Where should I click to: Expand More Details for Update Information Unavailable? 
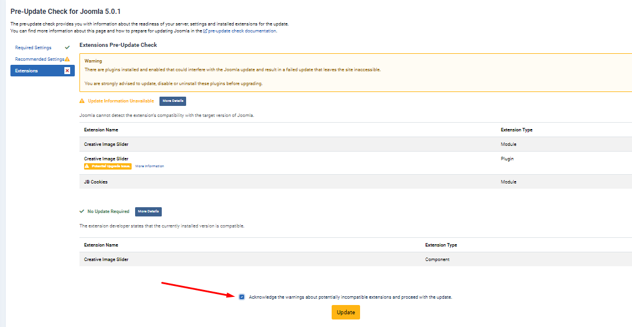pyautogui.click(x=173, y=101)
